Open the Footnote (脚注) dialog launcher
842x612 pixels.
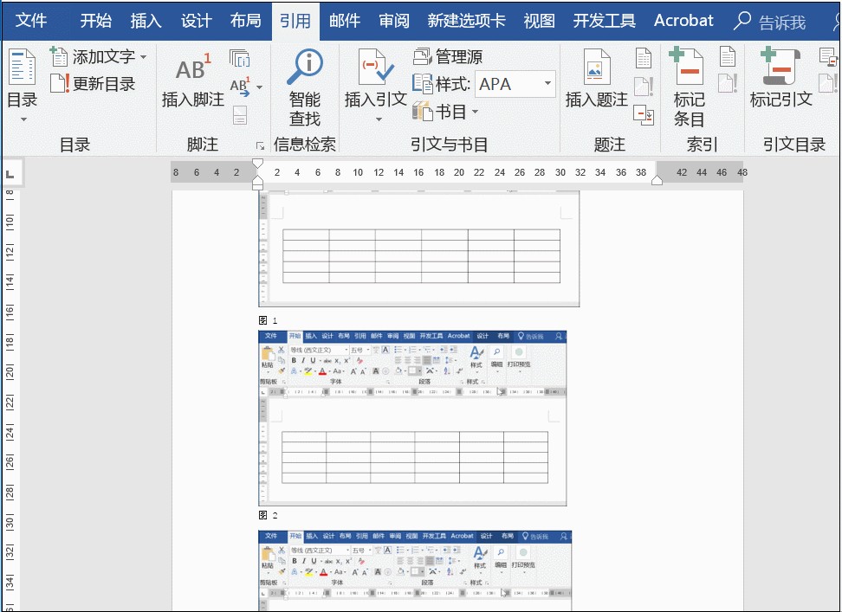pos(259,145)
